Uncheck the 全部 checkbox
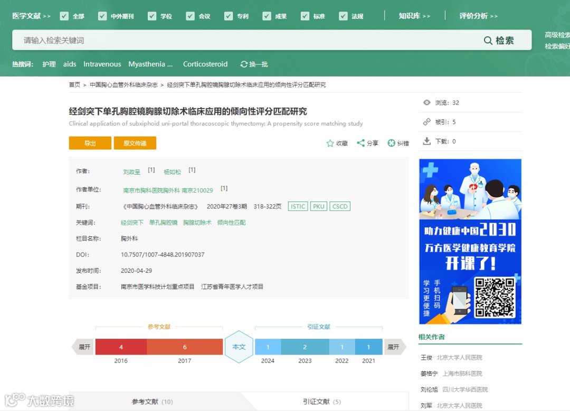Screen dimensions: 570x411 coord(64,16)
